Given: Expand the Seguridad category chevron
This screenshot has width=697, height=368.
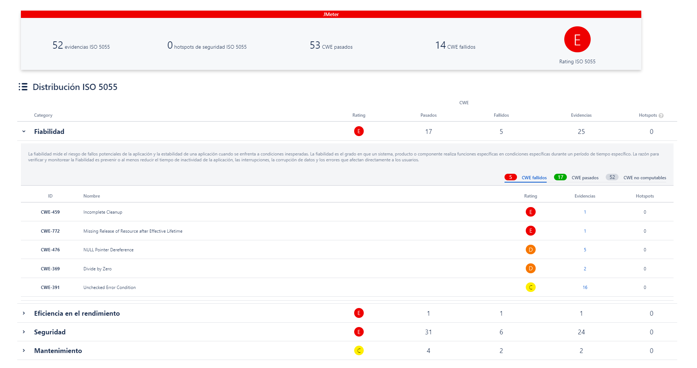Looking at the screenshot, I should click(24, 332).
